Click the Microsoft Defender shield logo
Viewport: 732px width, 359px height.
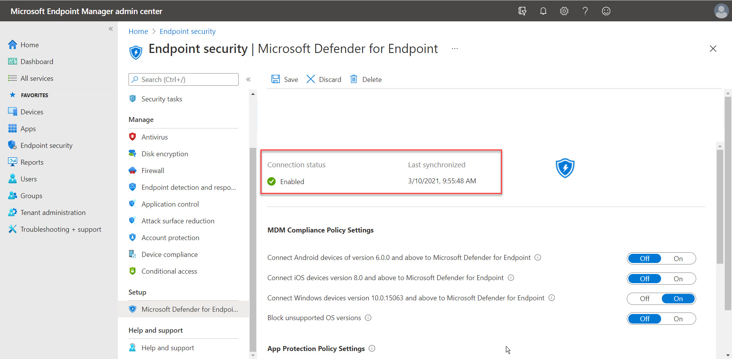565,168
